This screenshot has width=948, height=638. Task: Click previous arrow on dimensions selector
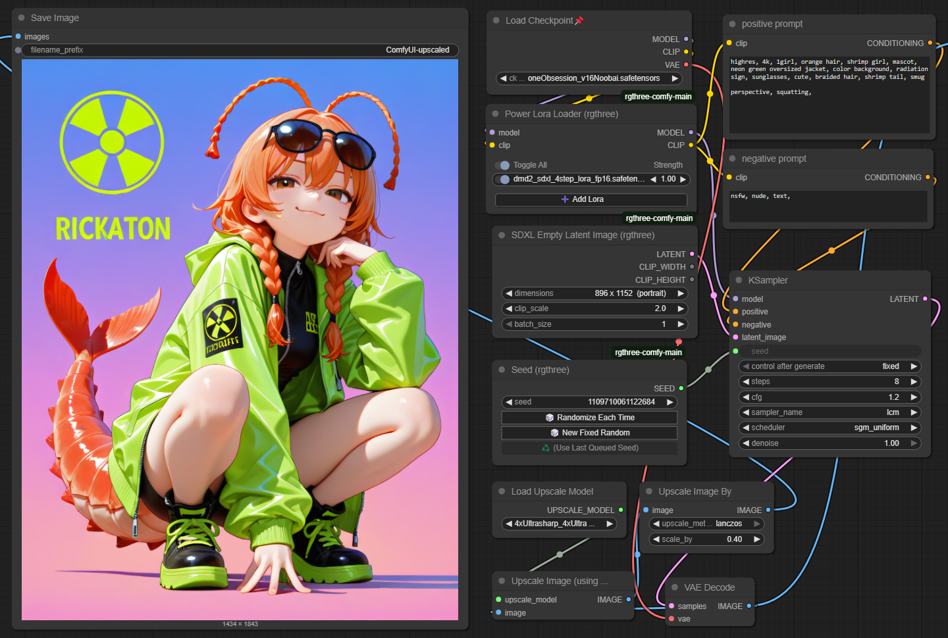(x=508, y=293)
